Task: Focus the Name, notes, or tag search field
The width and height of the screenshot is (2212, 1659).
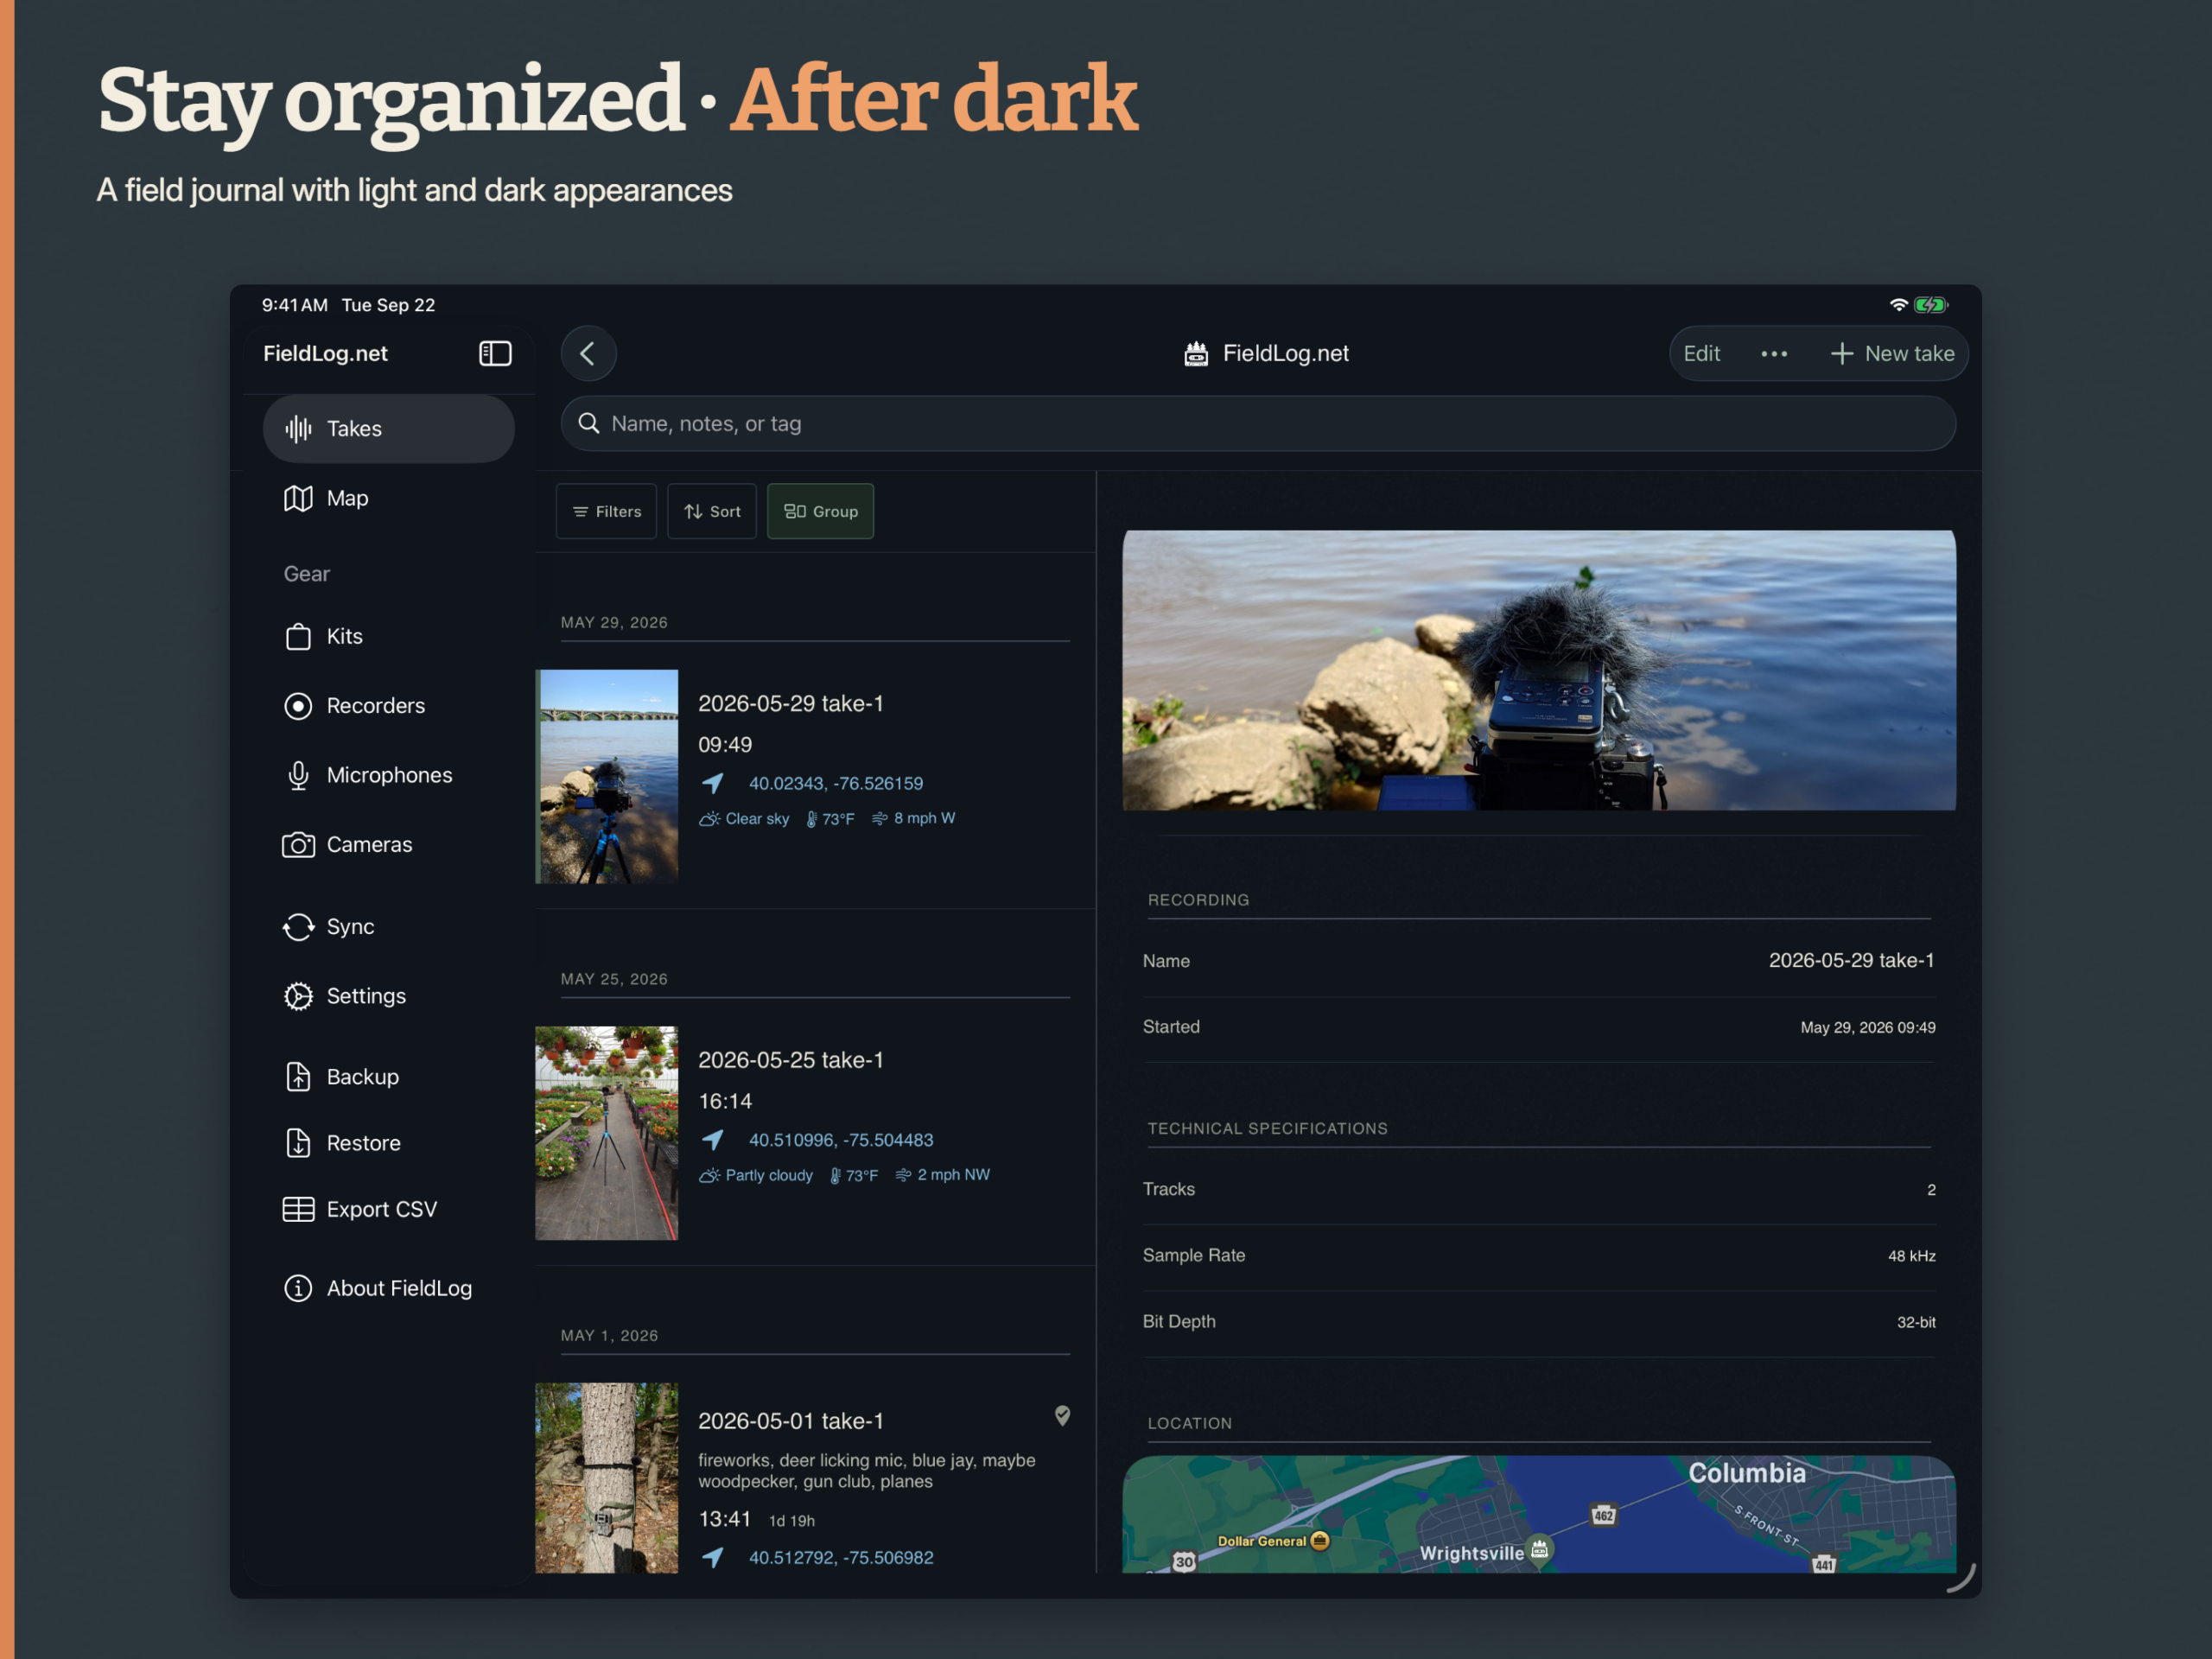Action: click(1258, 424)
